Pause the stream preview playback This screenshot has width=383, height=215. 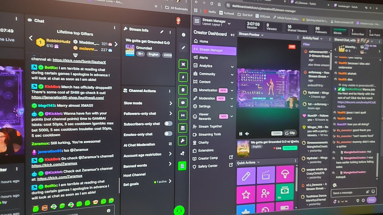pyautogui.click(x=241, y=134)
